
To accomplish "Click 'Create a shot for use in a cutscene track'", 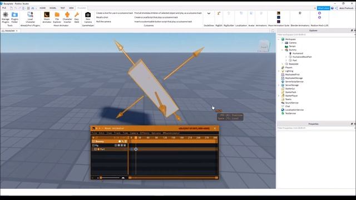I will [x=115, y=13].
